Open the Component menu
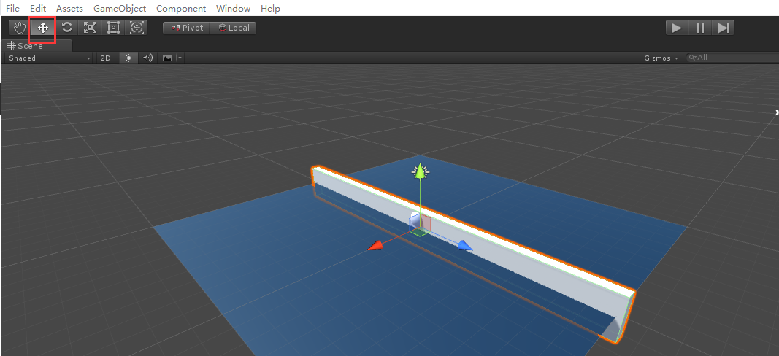Screen dimensions: 779x356 (x=181, y=9)
